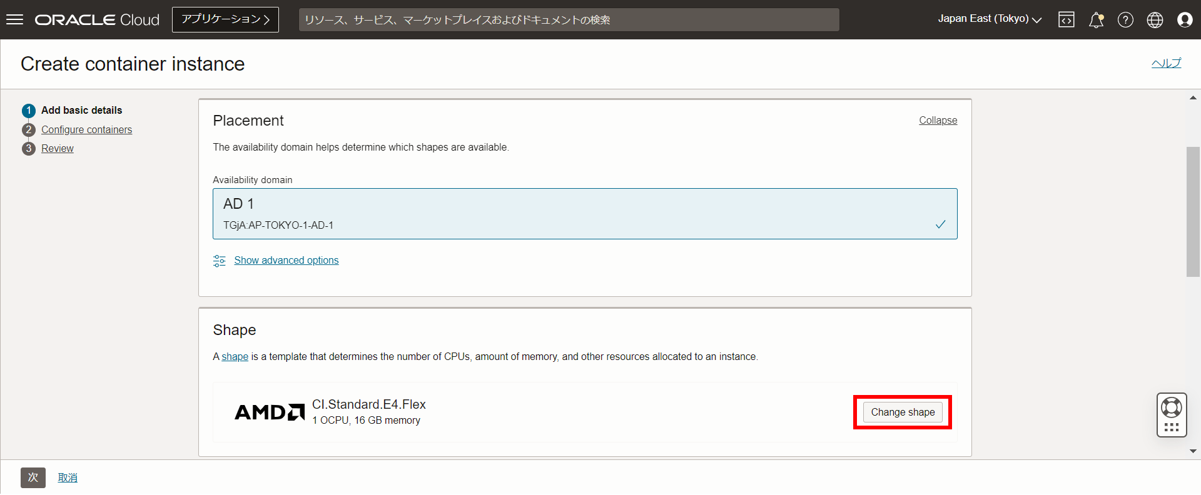Click the scrollbar down arrow

coord(1193,451)
